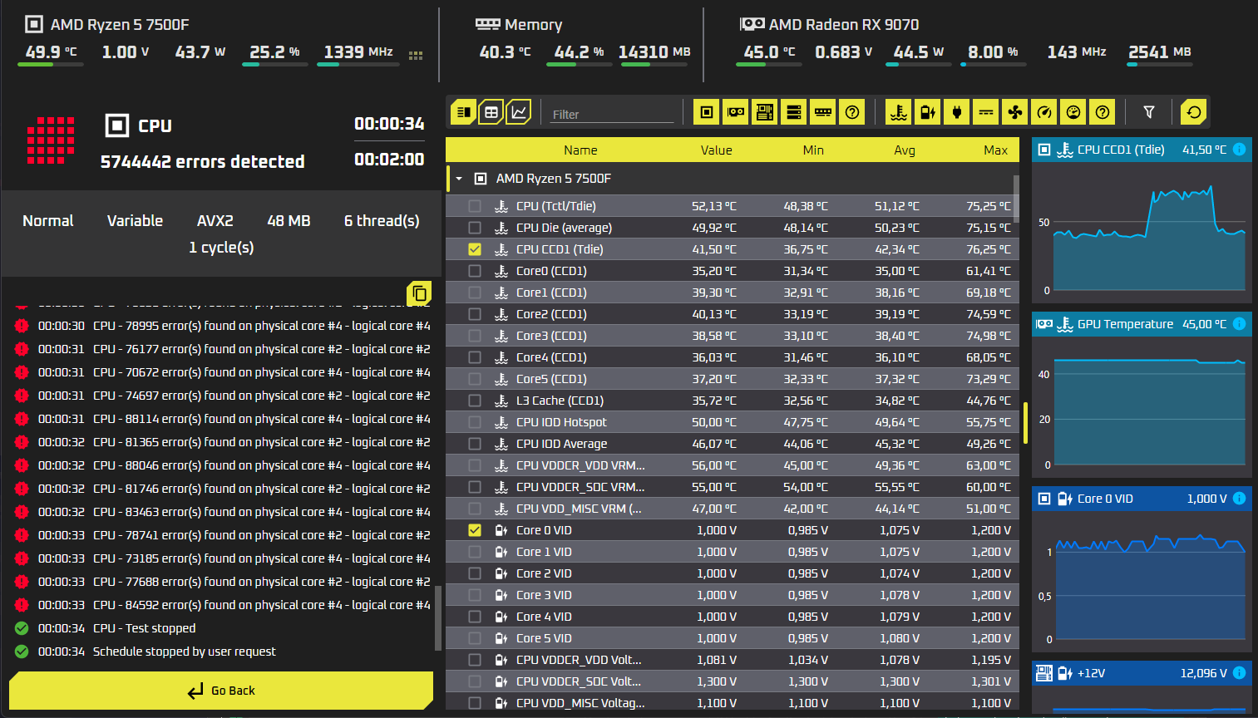Click the Core 0 VID graph title bar
1258x718 pixels.
tap(1142, 499)
